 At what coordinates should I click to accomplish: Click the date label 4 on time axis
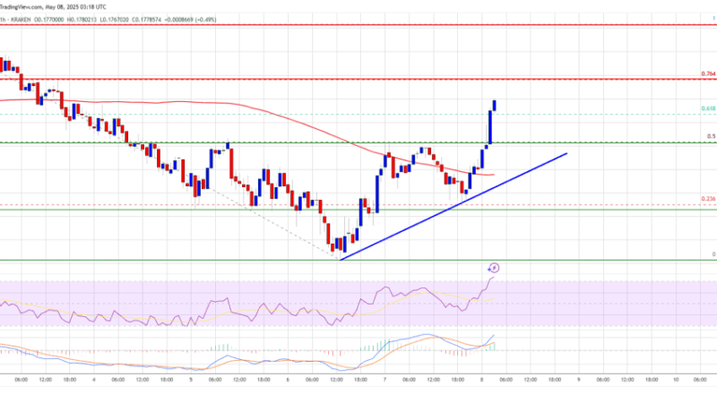[x=94, y=380]
